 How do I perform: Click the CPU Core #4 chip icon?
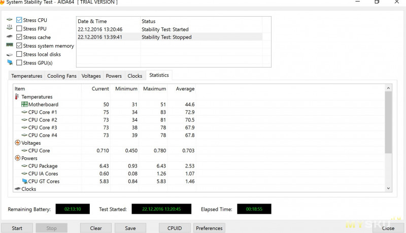click(x=24, y=135)
